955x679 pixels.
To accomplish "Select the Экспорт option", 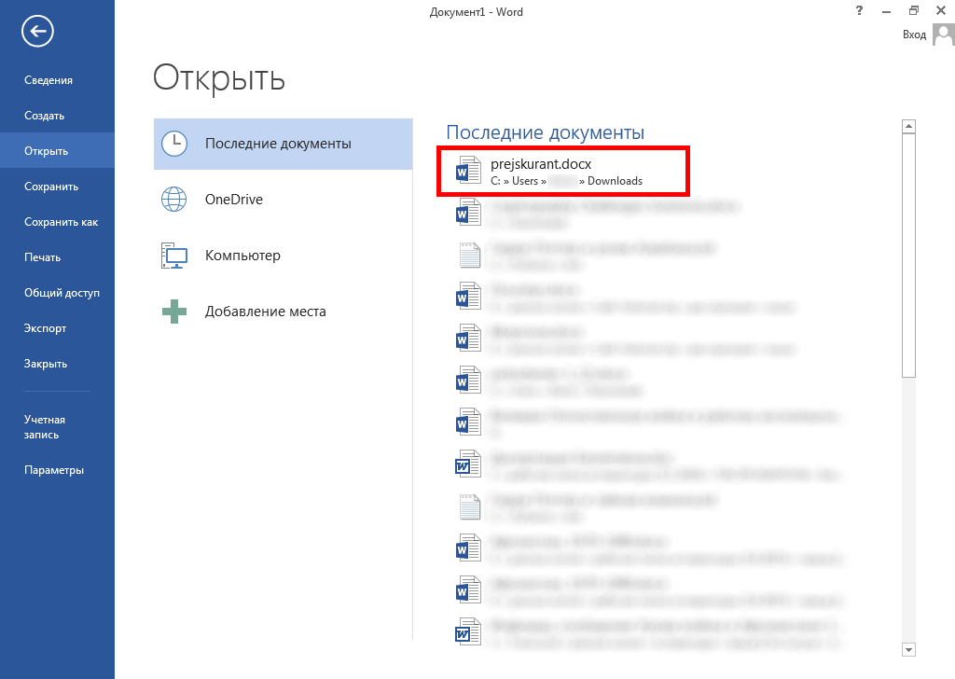I will pyautogui.click(x=45, y=328).
